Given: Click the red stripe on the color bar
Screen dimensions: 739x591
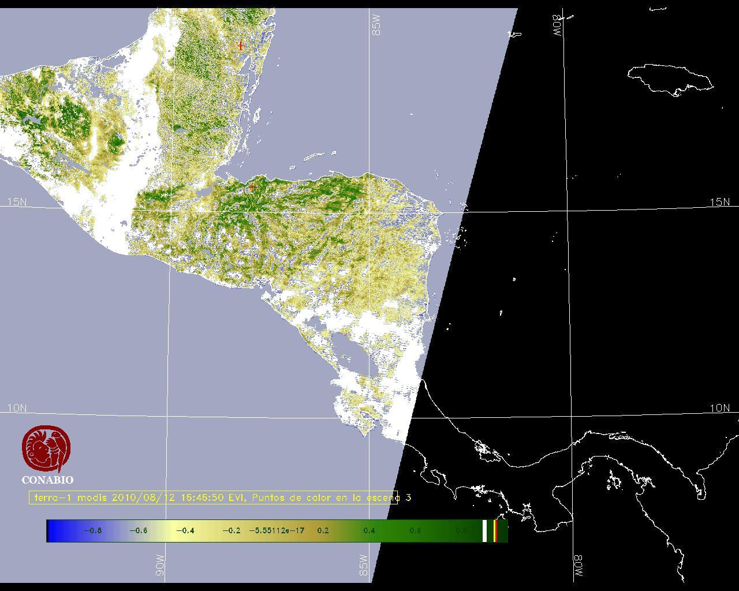Looking at the screenshot, I should coord(495,531).
